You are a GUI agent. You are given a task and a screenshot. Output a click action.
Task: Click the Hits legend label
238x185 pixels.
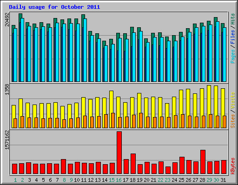coord(232,19)
